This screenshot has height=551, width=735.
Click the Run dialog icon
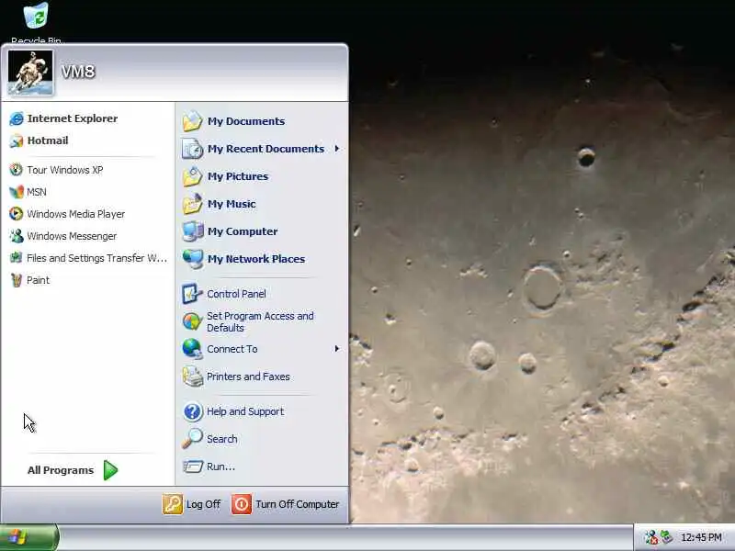point(192,467)
